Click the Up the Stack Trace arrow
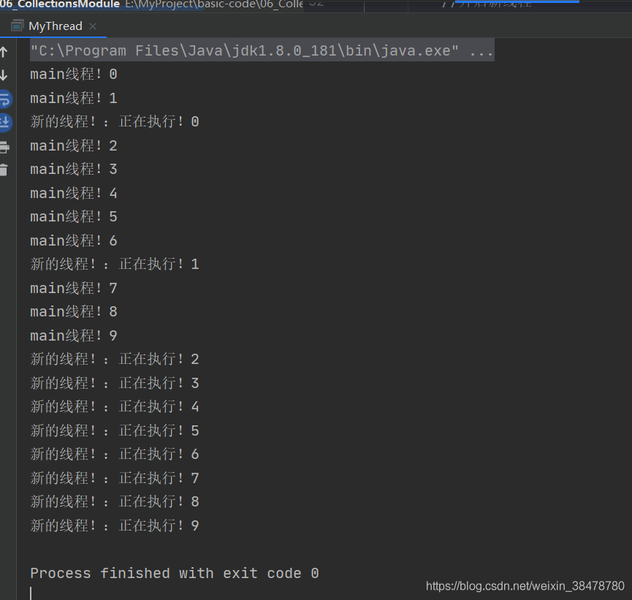 point(4,52)
